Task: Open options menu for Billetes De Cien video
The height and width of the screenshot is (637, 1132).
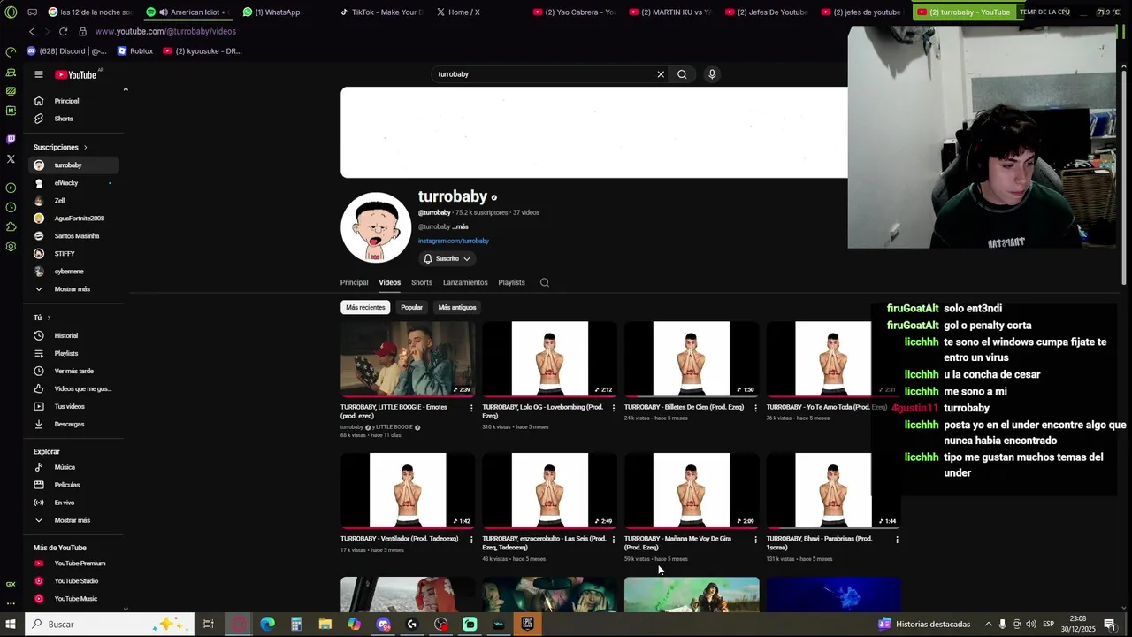Action: click(755, 408)
